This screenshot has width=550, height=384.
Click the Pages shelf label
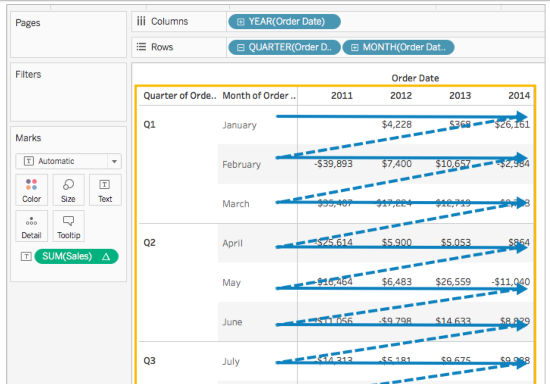tap(28, 23)
